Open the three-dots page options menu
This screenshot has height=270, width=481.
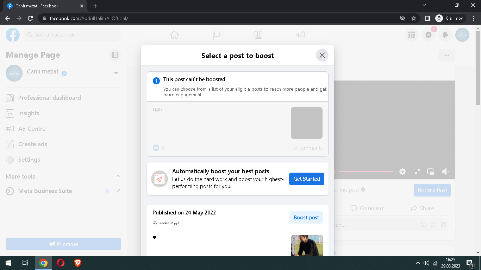click(x=447, y=55)
